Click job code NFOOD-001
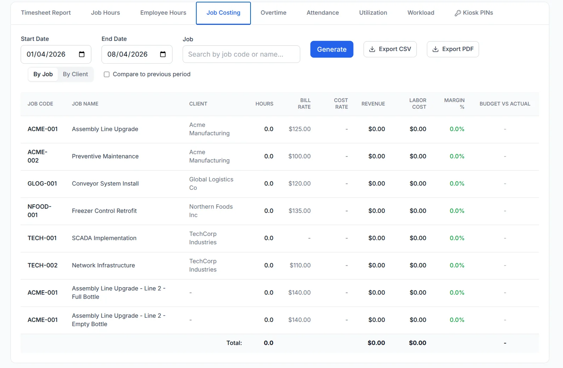The width and height of the screenshot is (563, 368). pos(39,211)
